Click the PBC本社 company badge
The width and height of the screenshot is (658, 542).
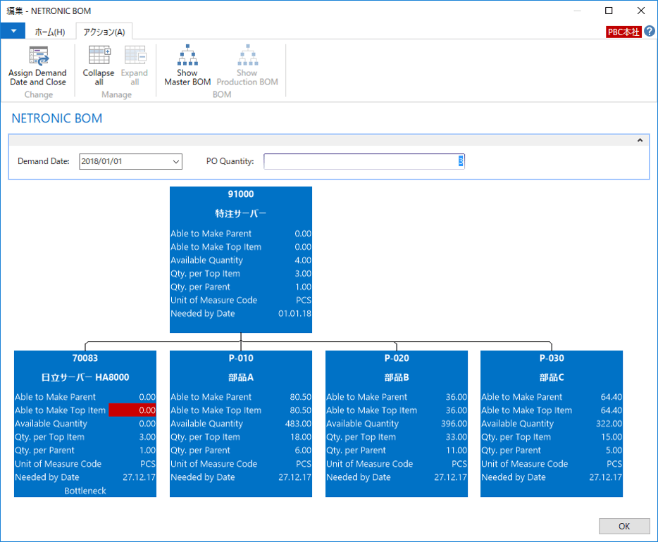click(623, 32)
